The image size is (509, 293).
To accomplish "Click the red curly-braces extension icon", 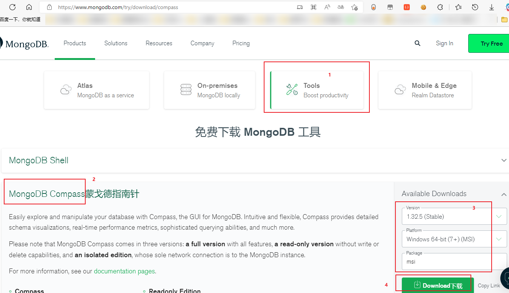I will point(407,7).
